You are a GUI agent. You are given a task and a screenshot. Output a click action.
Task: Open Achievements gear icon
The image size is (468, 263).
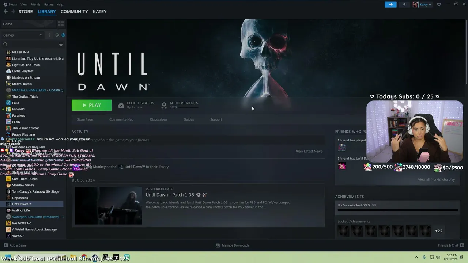pyautogui.click(x=164, y=105)
